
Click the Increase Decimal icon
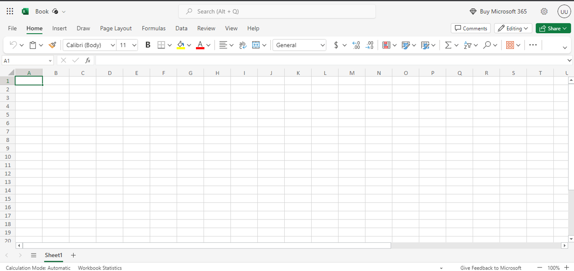coord(356,45)
